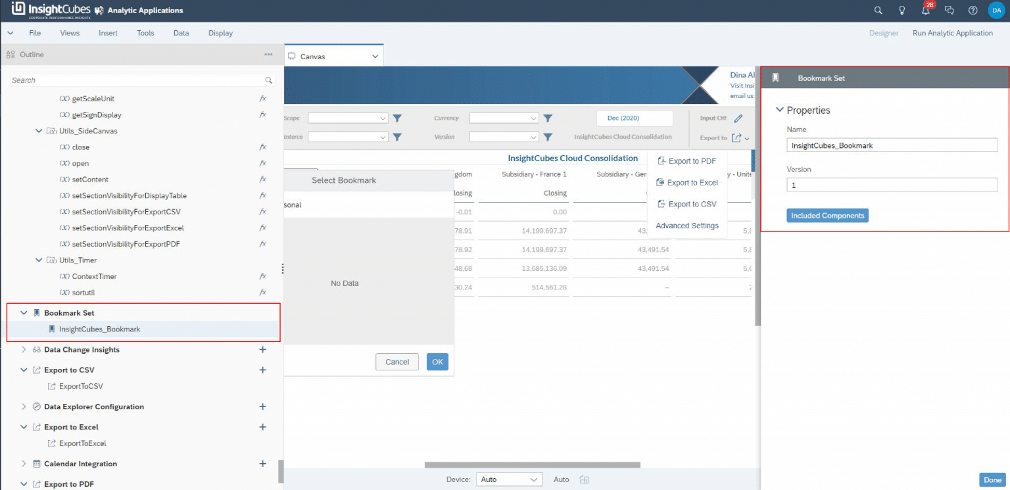The image size is (1010, 490).
Task: Open the search magnifier in the top bar
Action: (x=878, y=10)
